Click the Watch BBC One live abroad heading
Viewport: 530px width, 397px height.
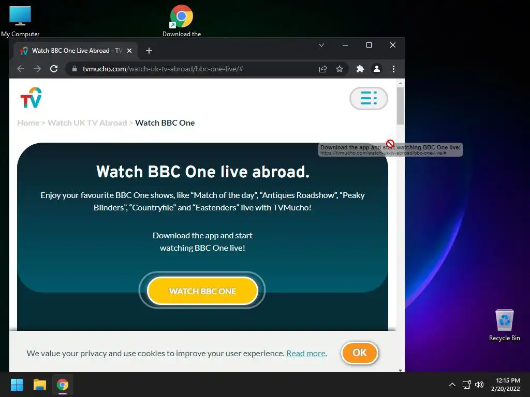point(203,172)
